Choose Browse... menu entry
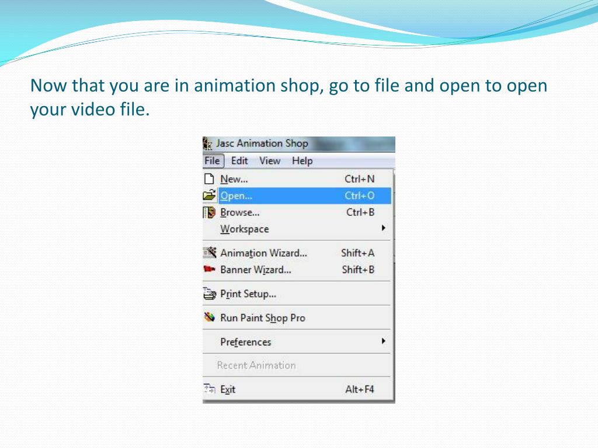 coord(297,212)
